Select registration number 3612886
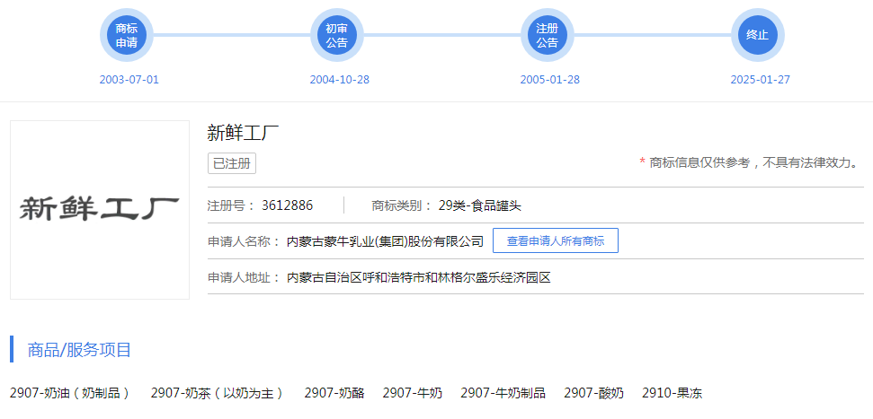 288,205
